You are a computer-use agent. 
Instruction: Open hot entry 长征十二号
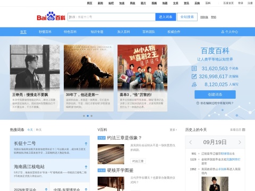pyautogui.click(x=25, y=143)
